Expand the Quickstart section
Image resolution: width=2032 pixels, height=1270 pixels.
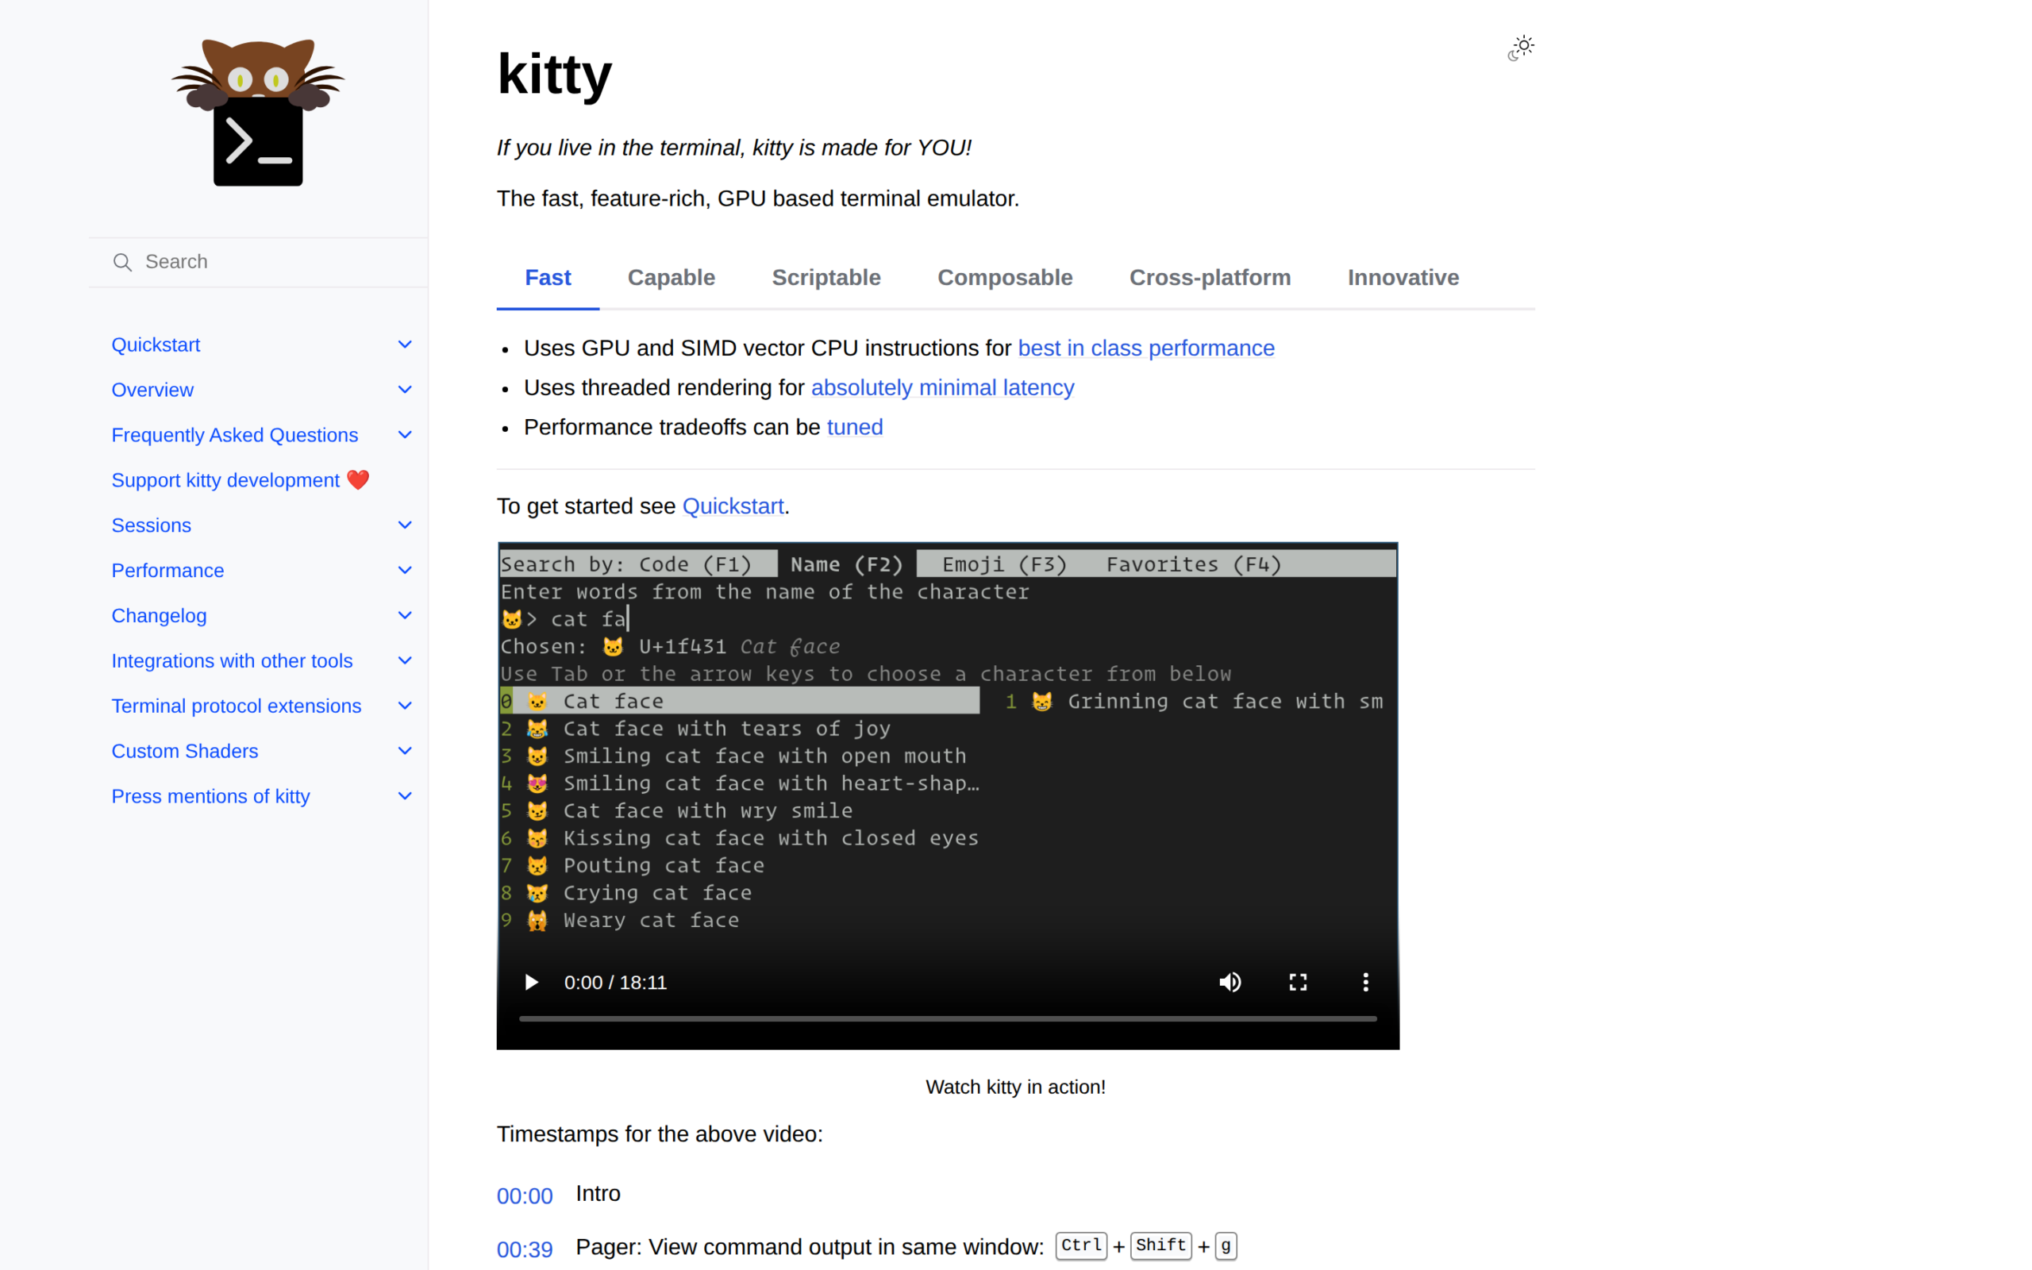405,344
